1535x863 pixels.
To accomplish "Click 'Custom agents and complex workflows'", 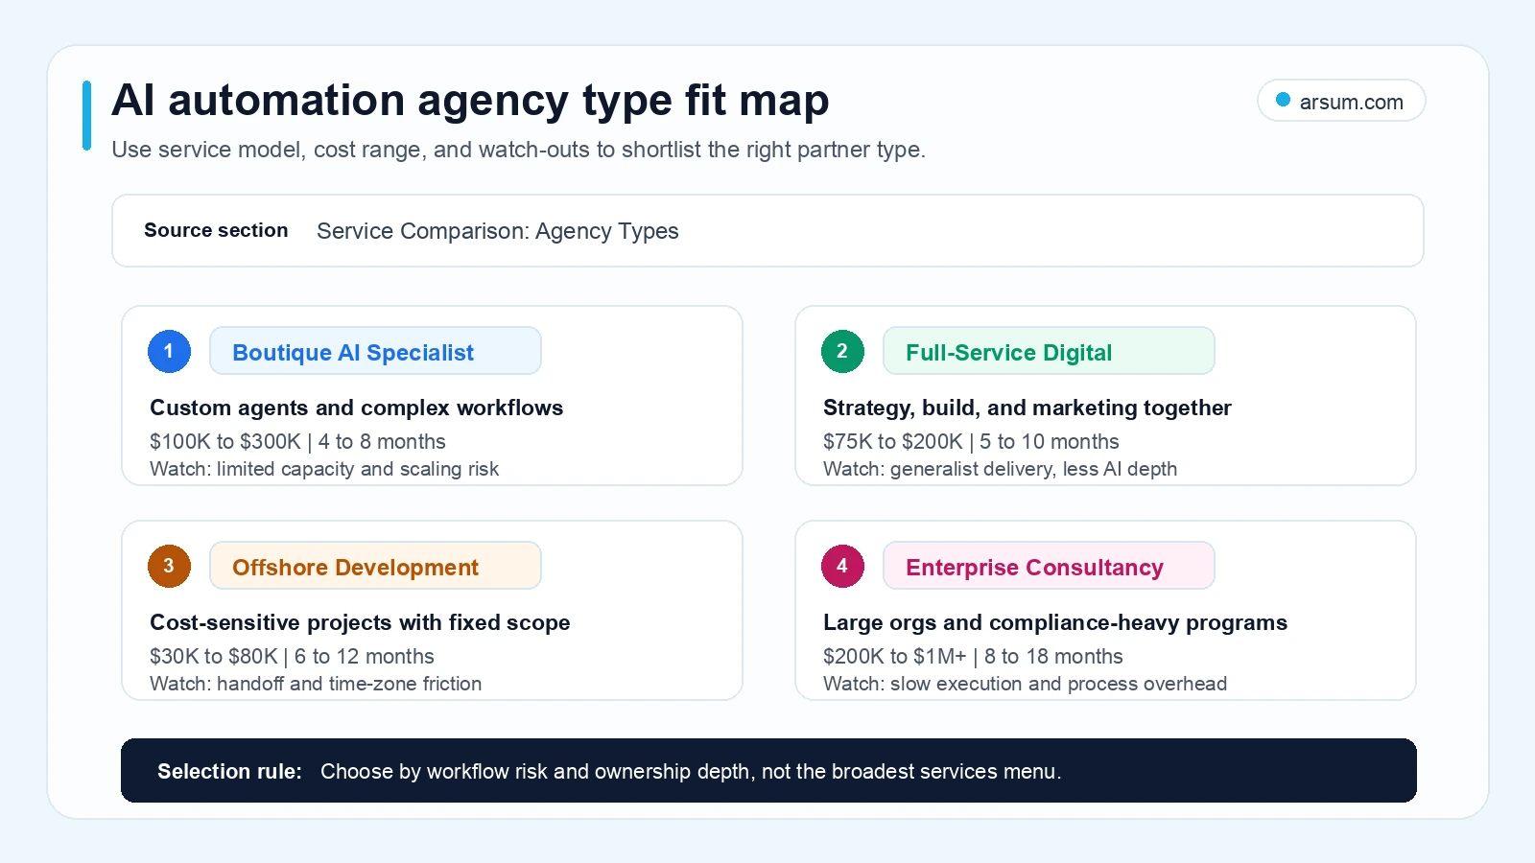I will (x=356, y=408).
